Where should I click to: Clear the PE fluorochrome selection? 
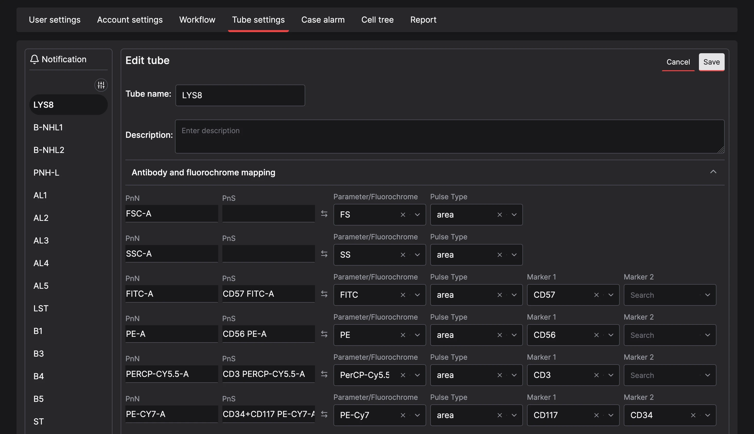pos(403,335)
